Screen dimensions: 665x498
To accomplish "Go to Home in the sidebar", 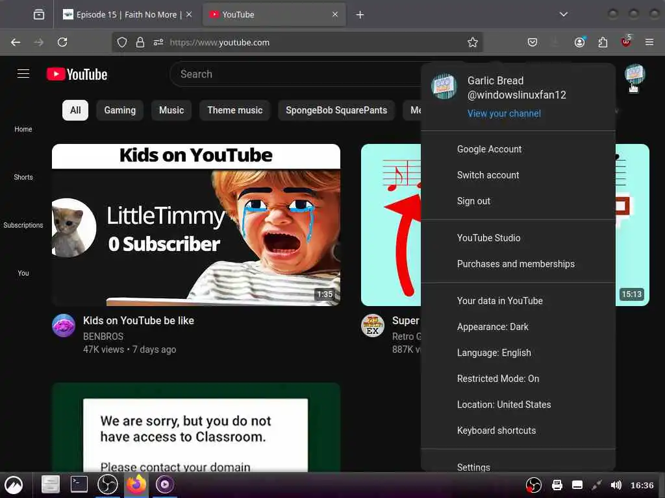I will tap(23, 129).
